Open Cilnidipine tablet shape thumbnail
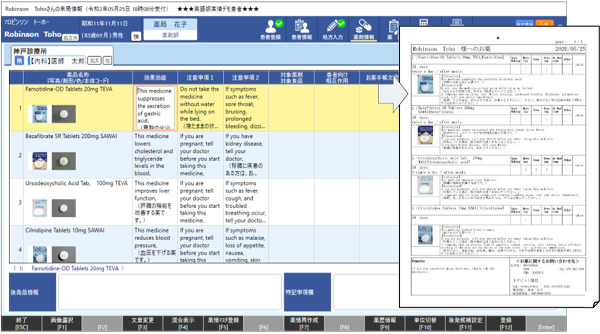 click(x=63, y=255)
